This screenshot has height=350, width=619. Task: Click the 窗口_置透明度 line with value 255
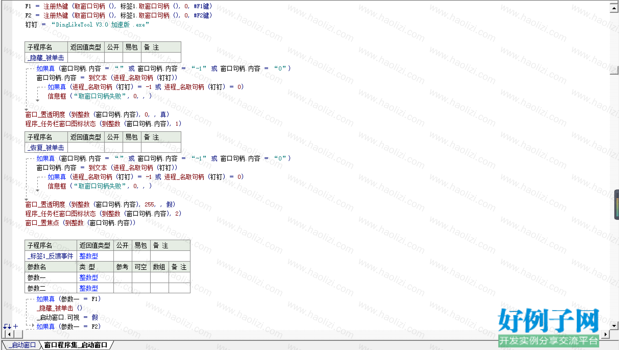100,204
